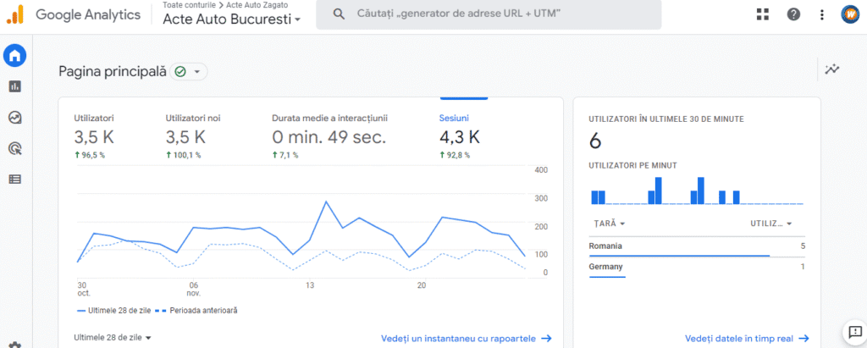Click the search input field
Image resolution: width=867 pixels, height=348 pixels.
[x=489, y=14]
